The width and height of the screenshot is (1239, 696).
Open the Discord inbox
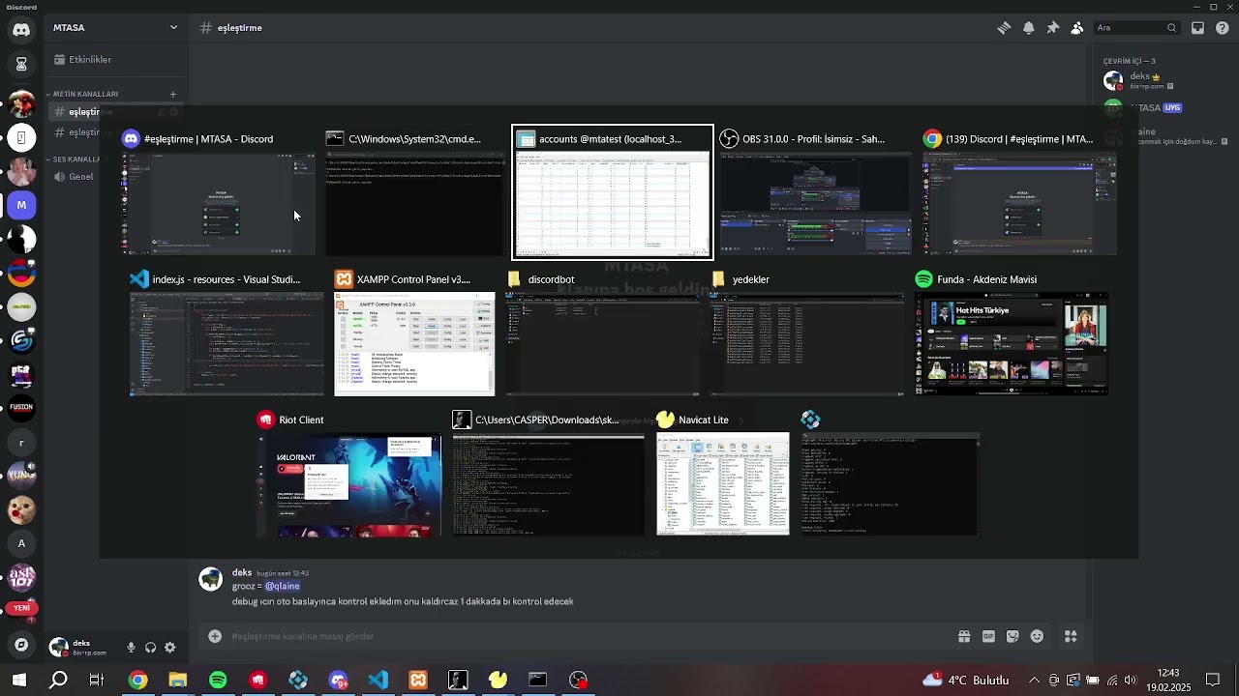click(1197, 28)
